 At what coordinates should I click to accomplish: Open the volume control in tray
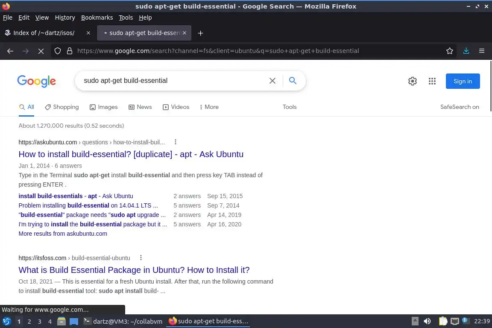coord(427,322)
